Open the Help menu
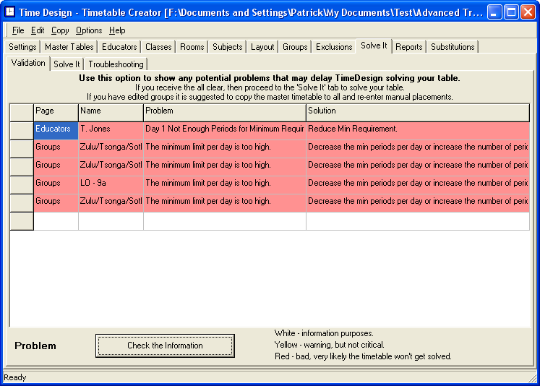The image size is (540, 386). [x=117, y=30]
